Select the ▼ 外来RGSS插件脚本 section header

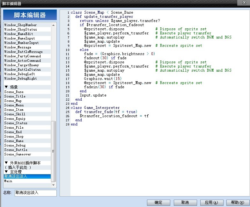tap(27, 163)
